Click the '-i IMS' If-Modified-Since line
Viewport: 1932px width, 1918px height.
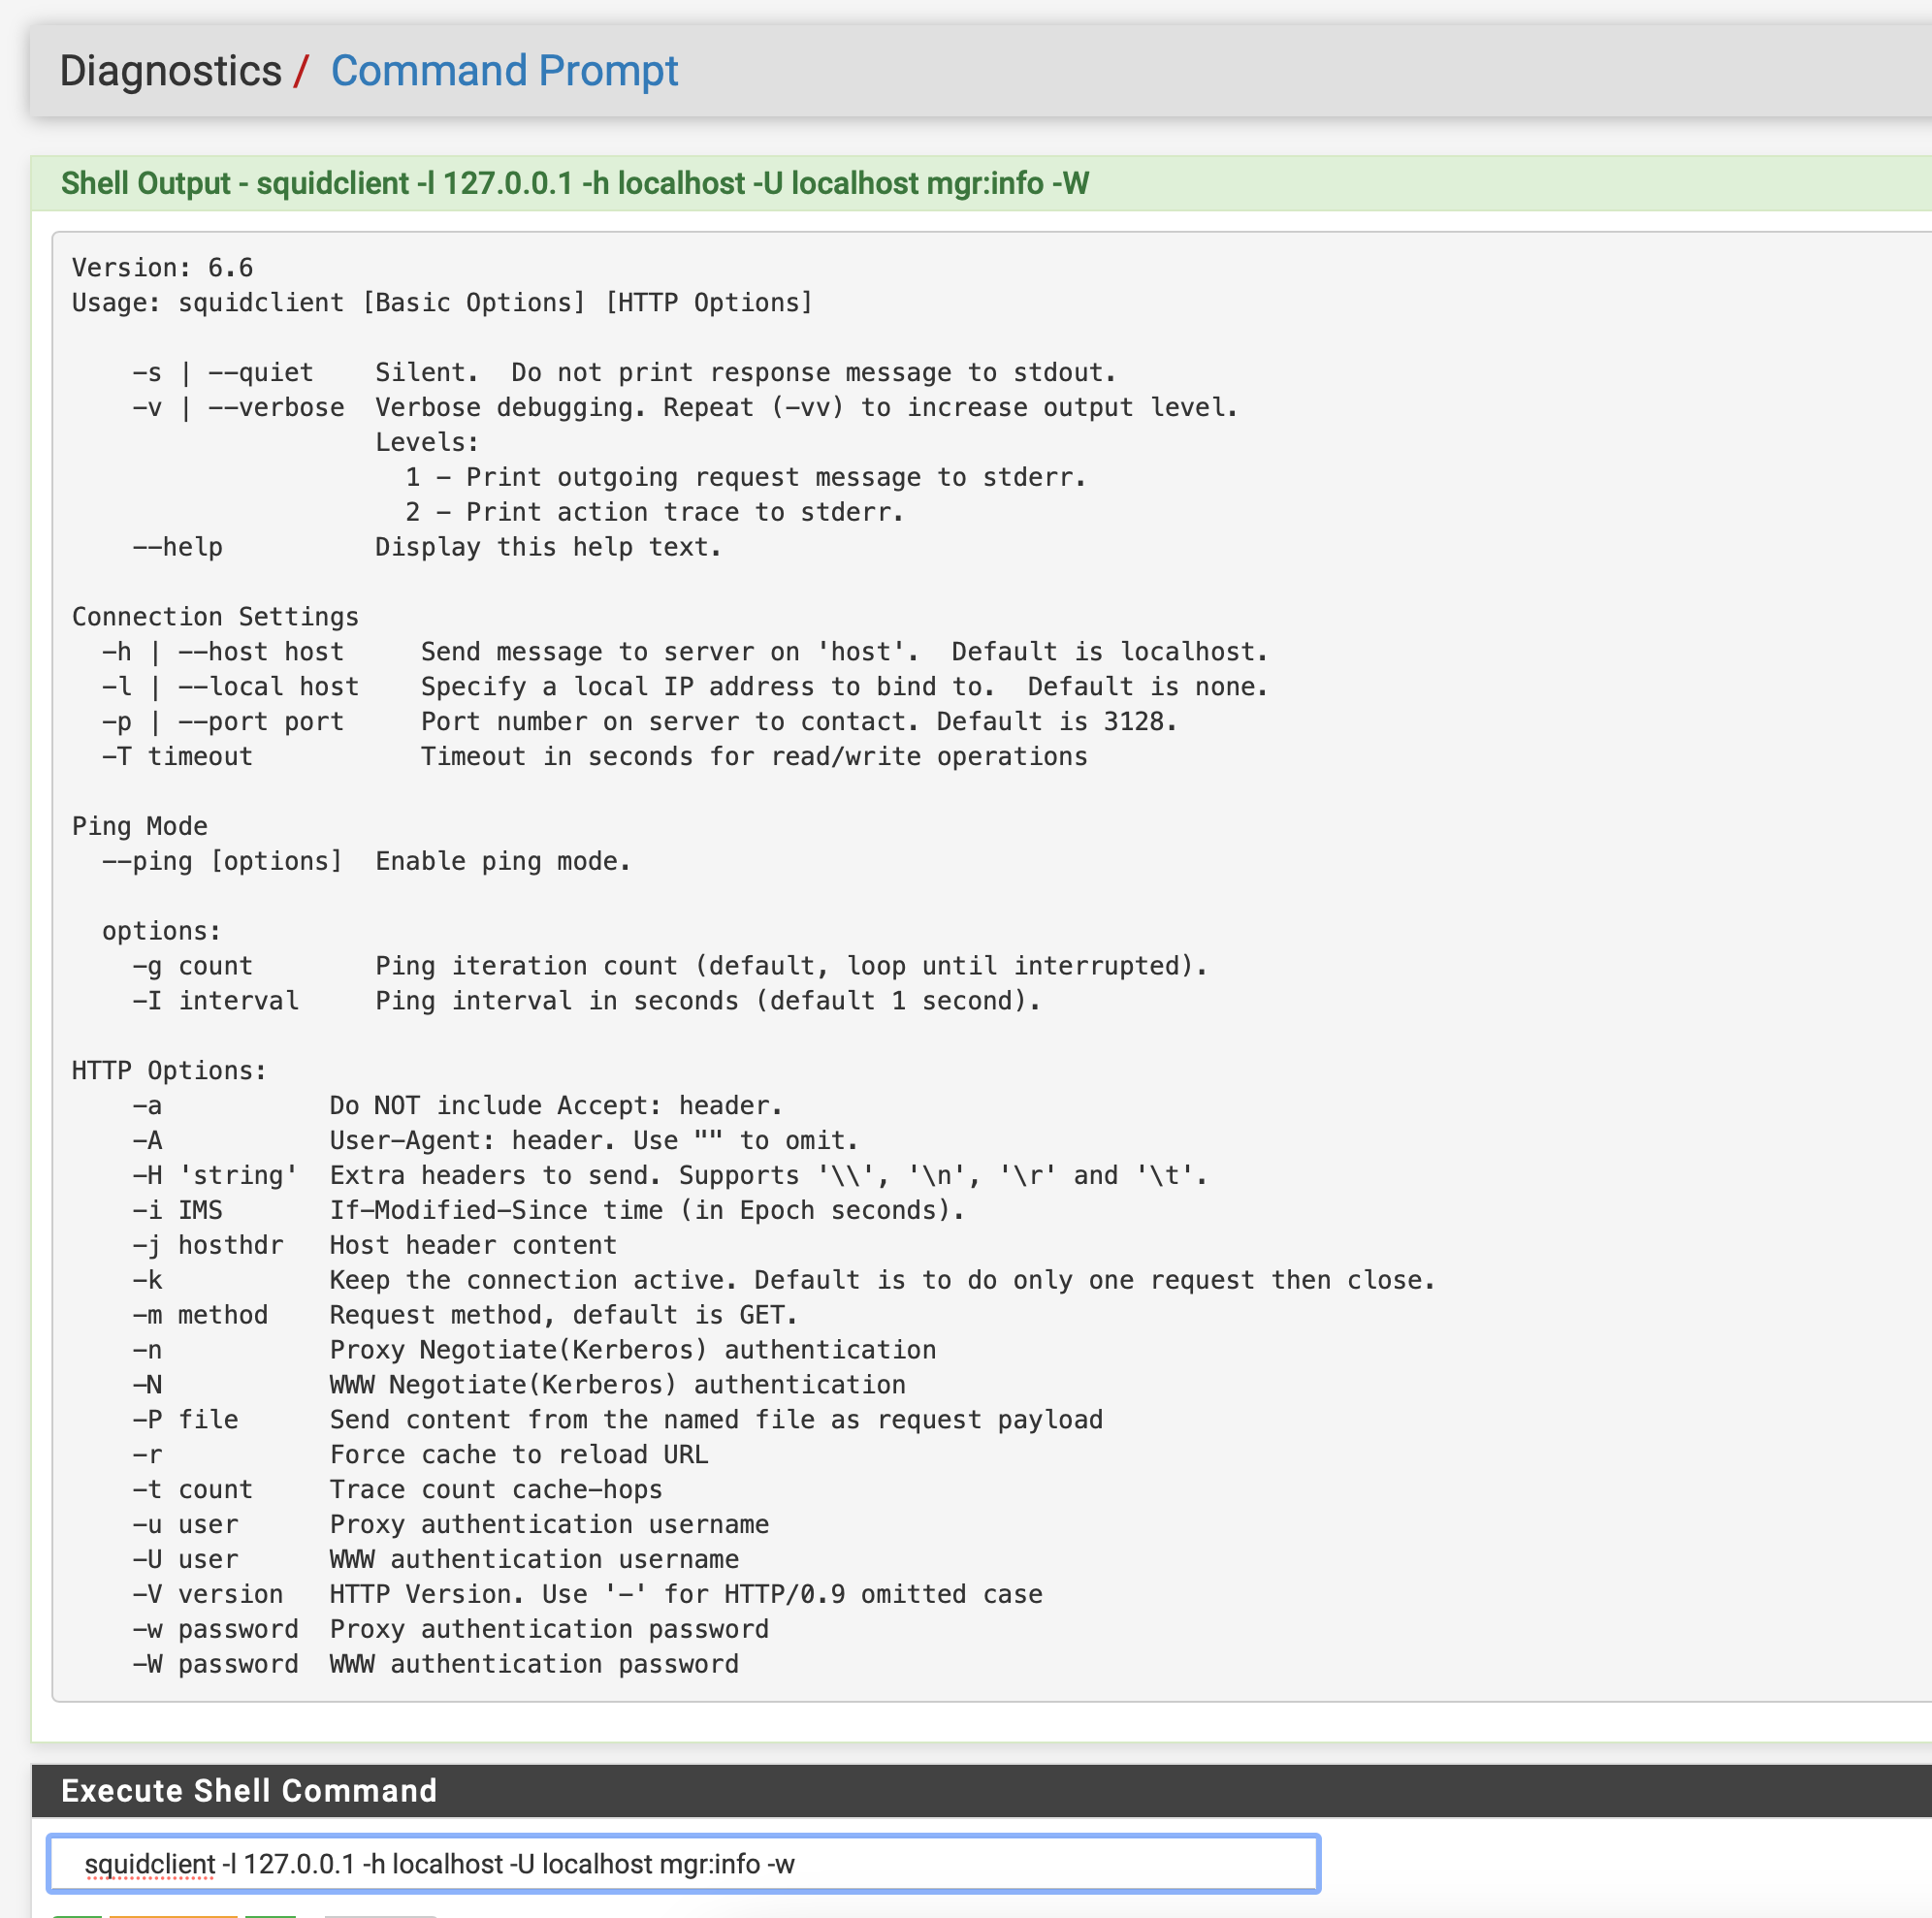(x=548, y=1211)
